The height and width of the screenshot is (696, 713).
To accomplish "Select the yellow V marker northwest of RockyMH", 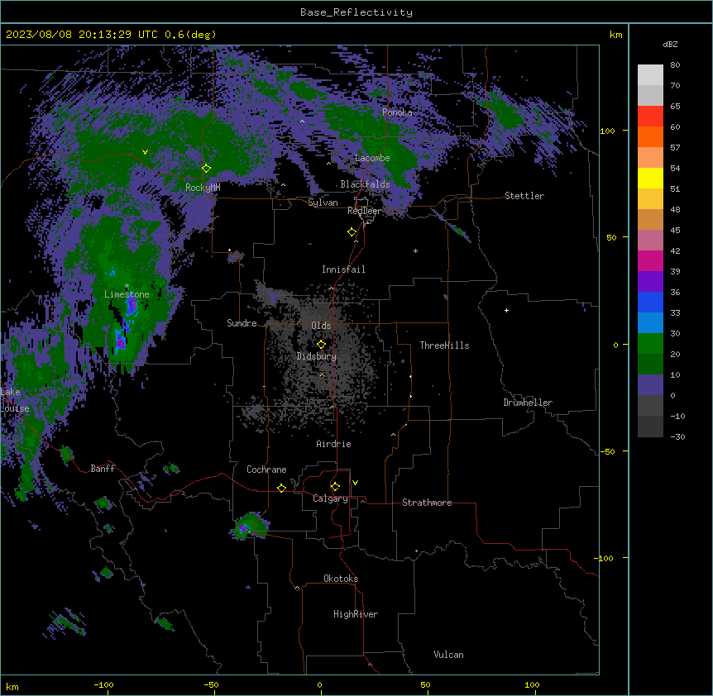I will tap(145, 152).
